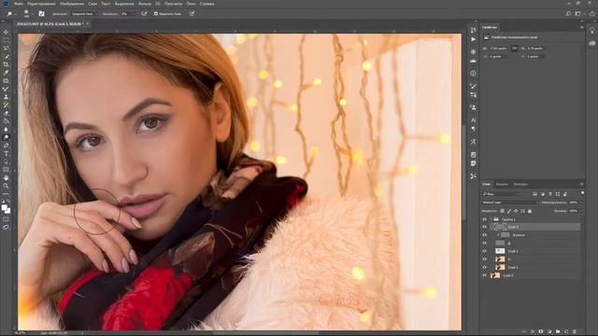The width and height of the screenshot is (598, 336).
Task: Open the Диапазон range dropdown
Action: (x=84, y=14)
